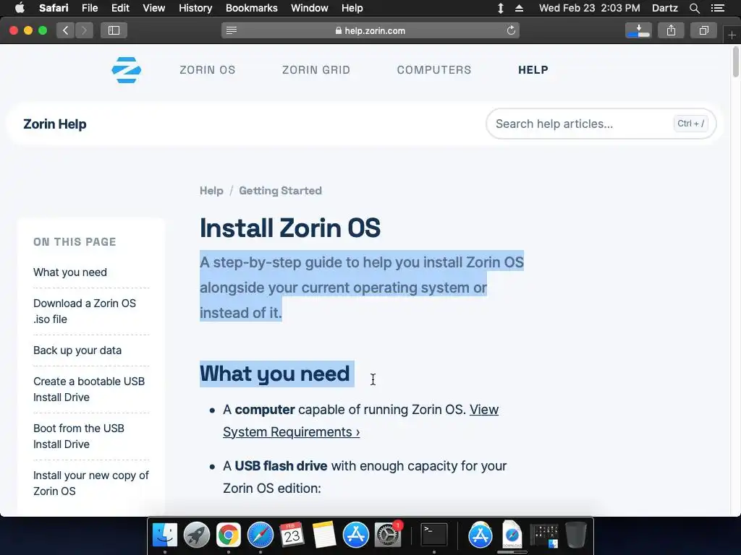This screenshot has height=555, width=741.
Task: Jump to 'Install your new copy of Zorin OS'
Action: pyautogui.click(x=90, y=483)
